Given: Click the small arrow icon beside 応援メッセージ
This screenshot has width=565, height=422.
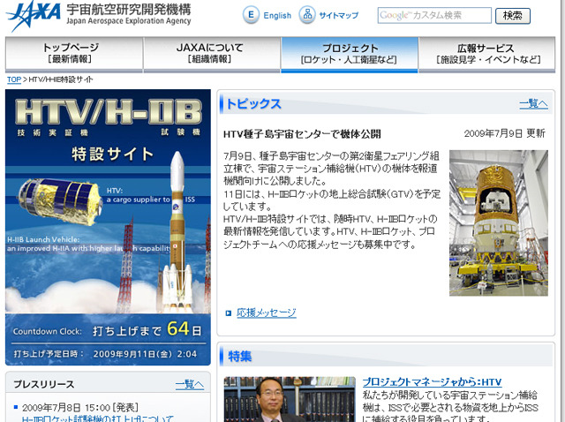Looking at the screenshot, I should coord(228,313).
